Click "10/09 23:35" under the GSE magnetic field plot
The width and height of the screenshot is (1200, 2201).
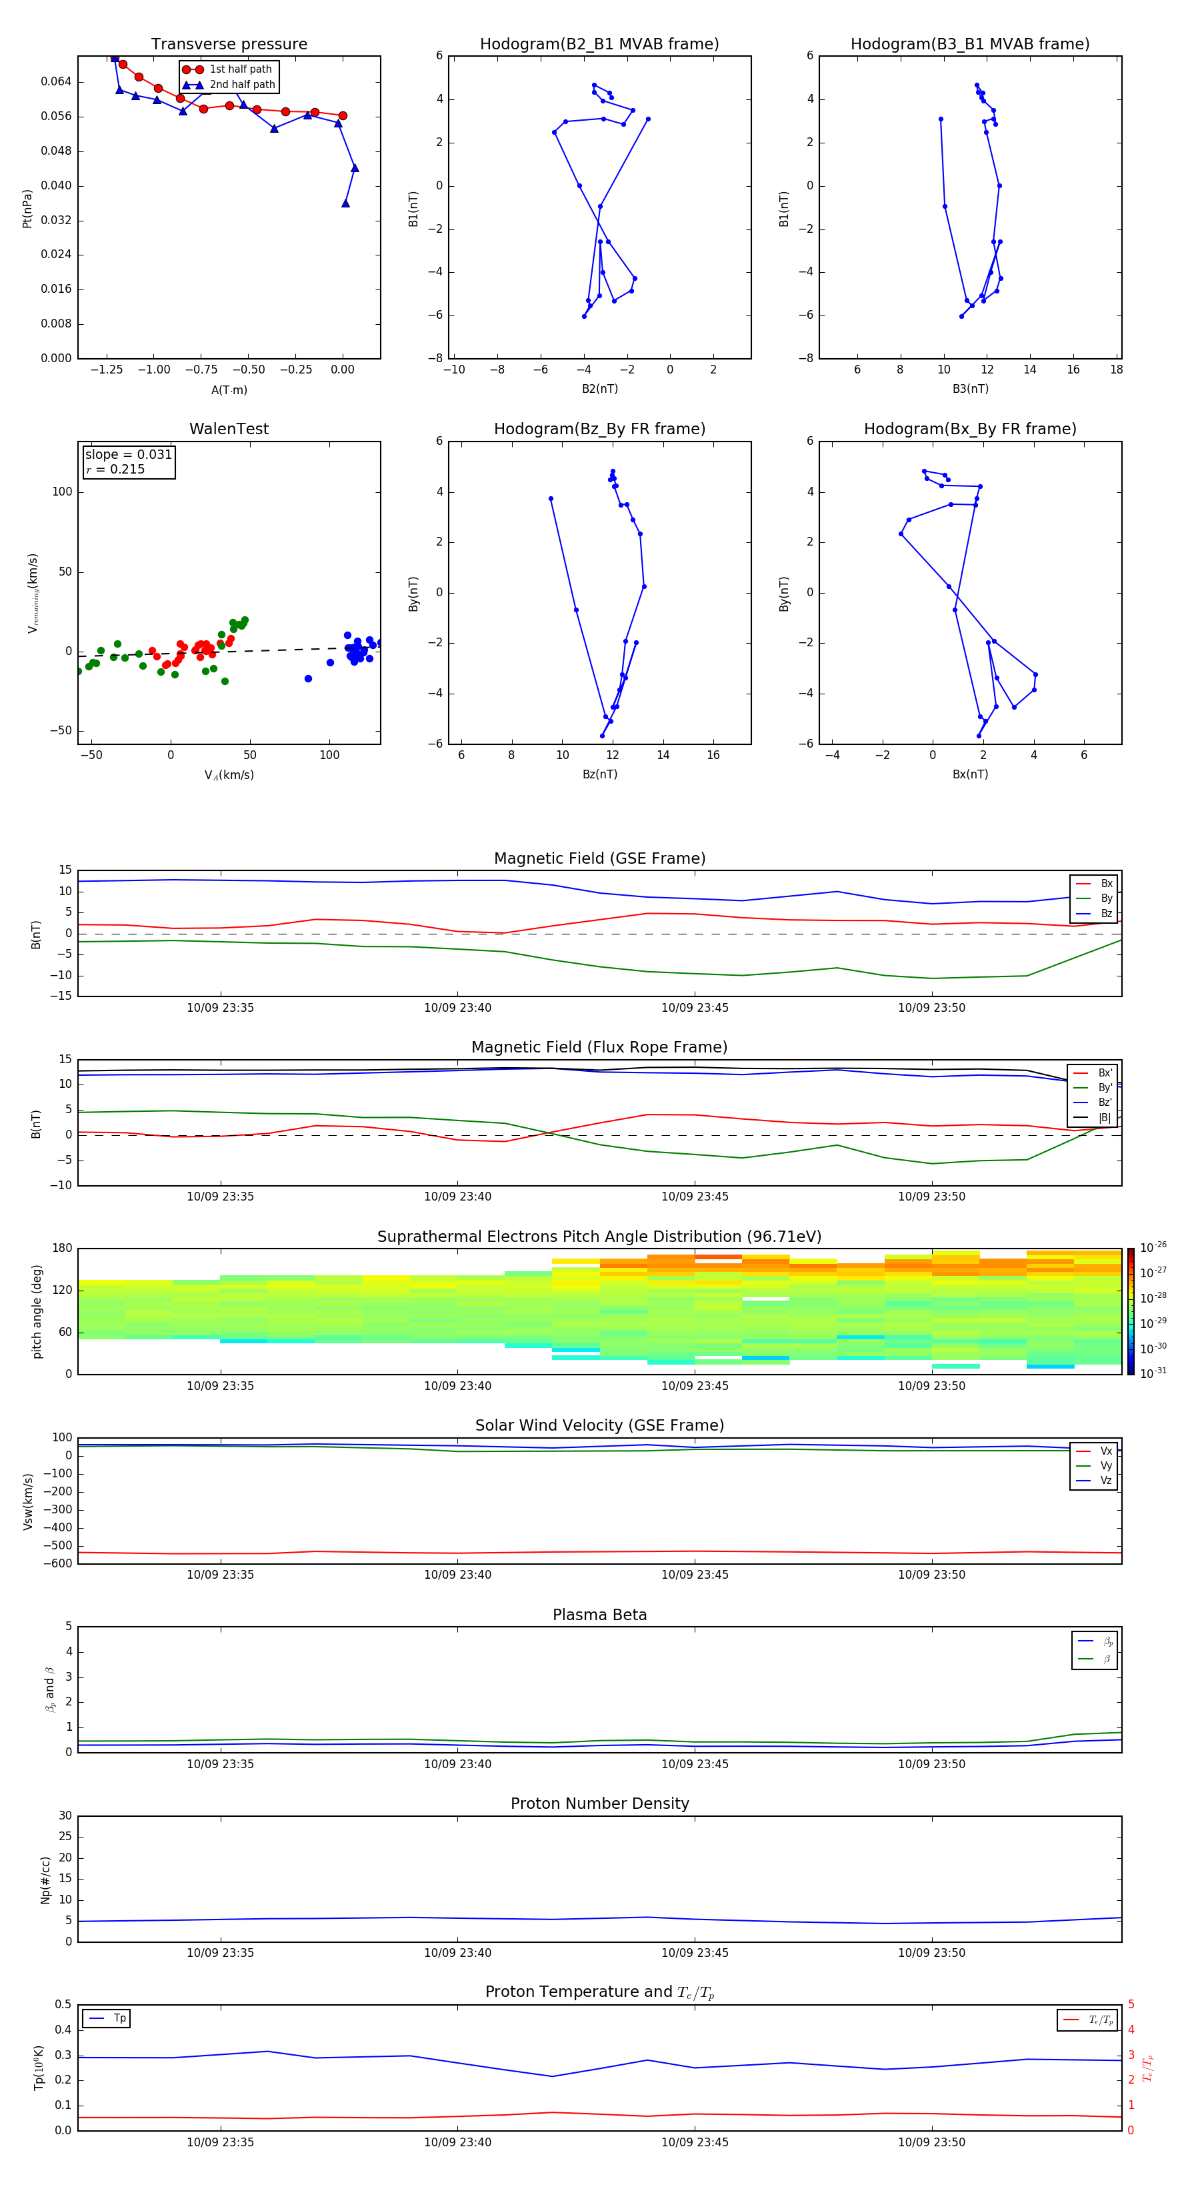pyautogui.click(x=221, y=1008)
